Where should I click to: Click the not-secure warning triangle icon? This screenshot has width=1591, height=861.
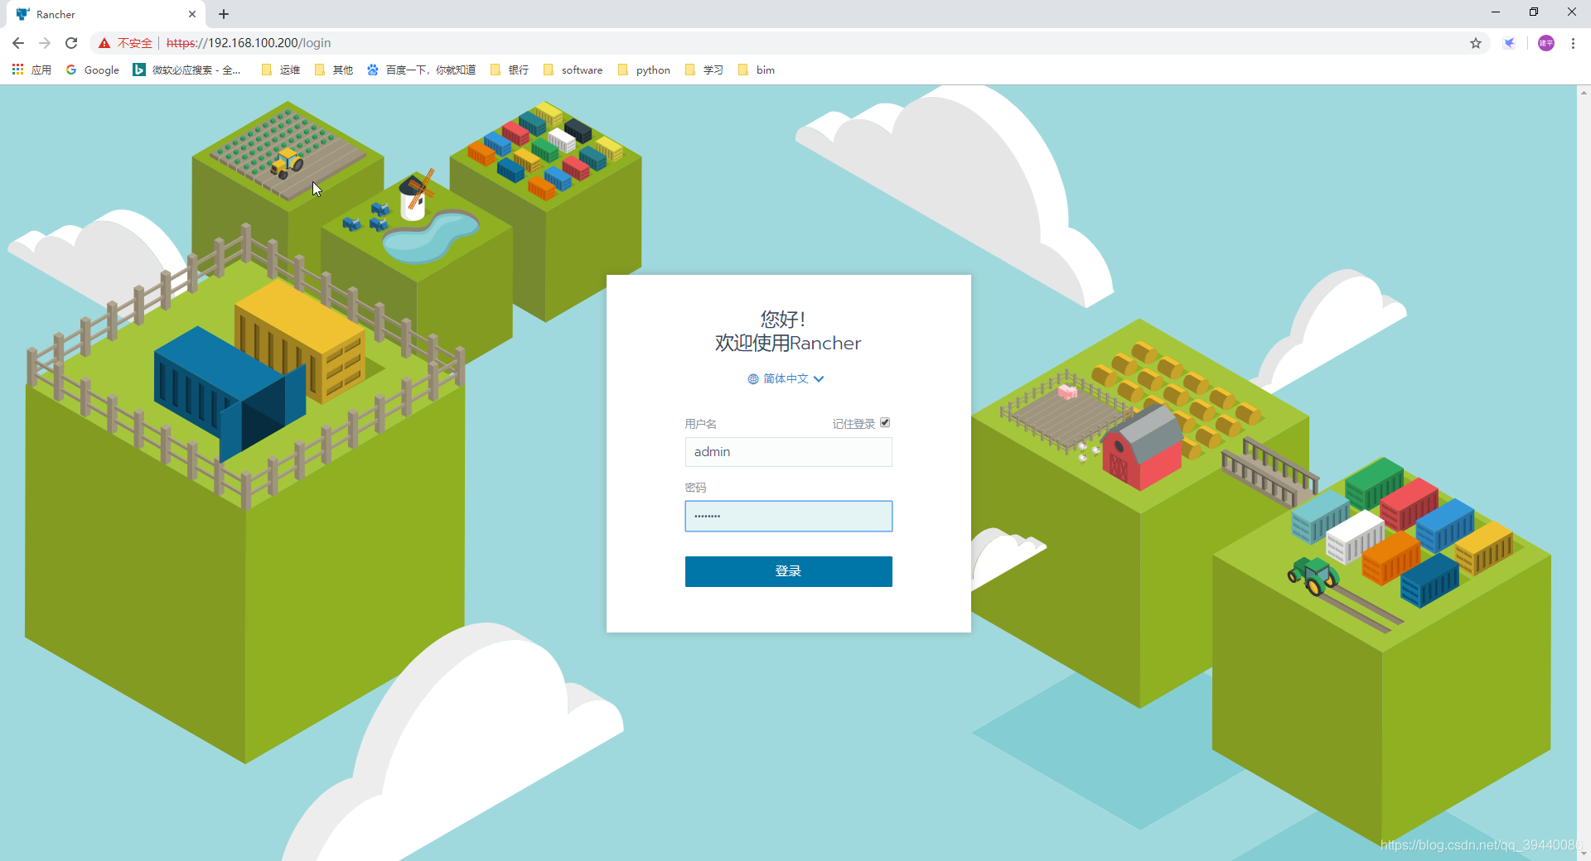[104, 43]
